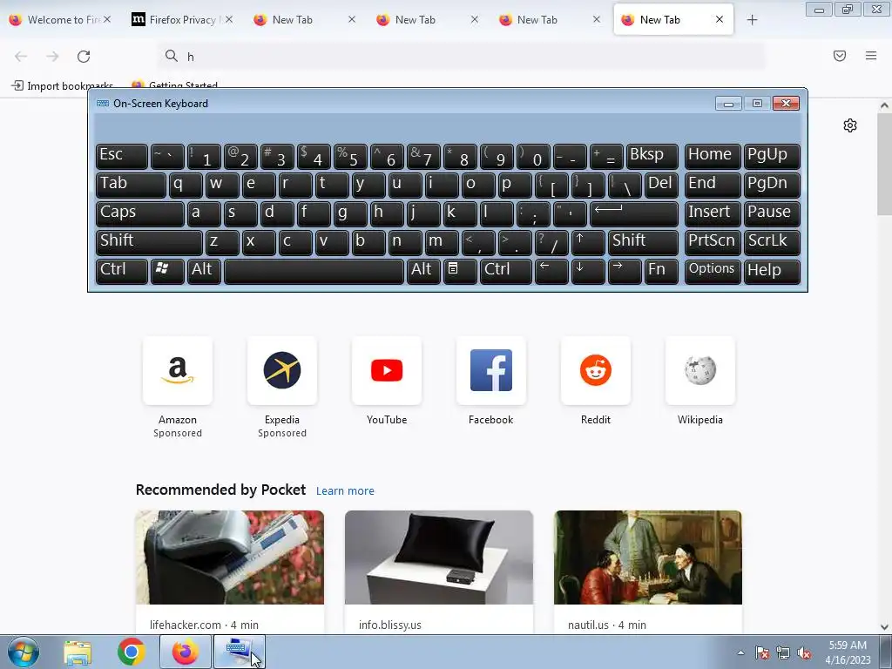Click the Learn more link
The height and width of the screenshot is (669, 892).
tap(345, 491)
